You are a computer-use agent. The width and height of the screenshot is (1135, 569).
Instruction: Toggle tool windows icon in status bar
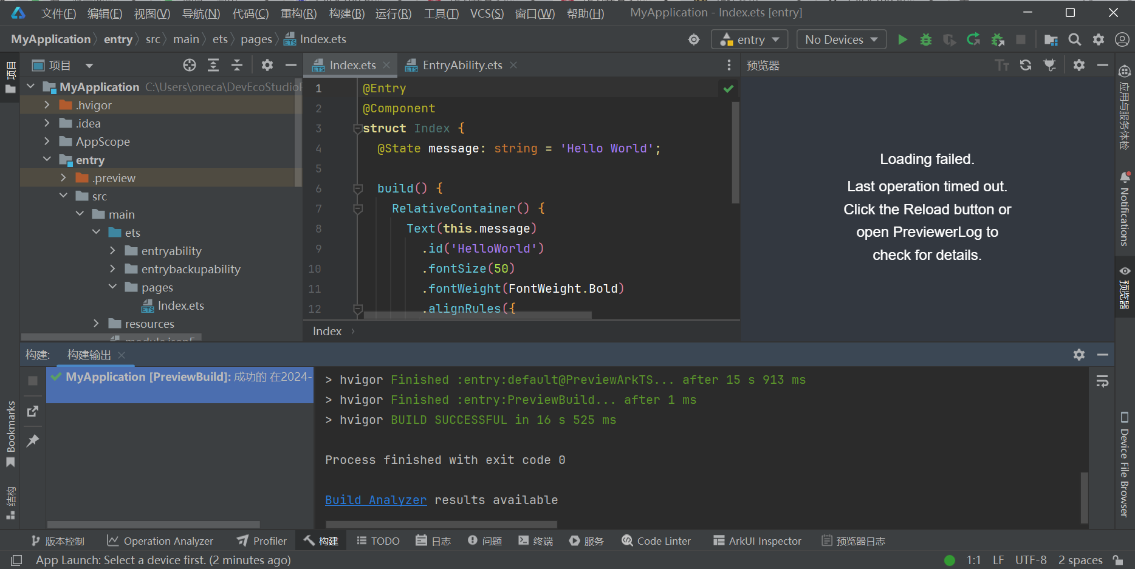tap(16, 560)
